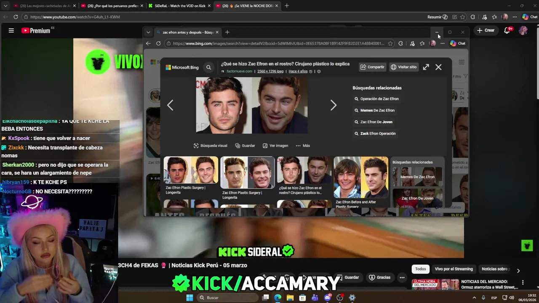Refresh the Bing images page
The image size is (539, 303).
pos(158,43)
